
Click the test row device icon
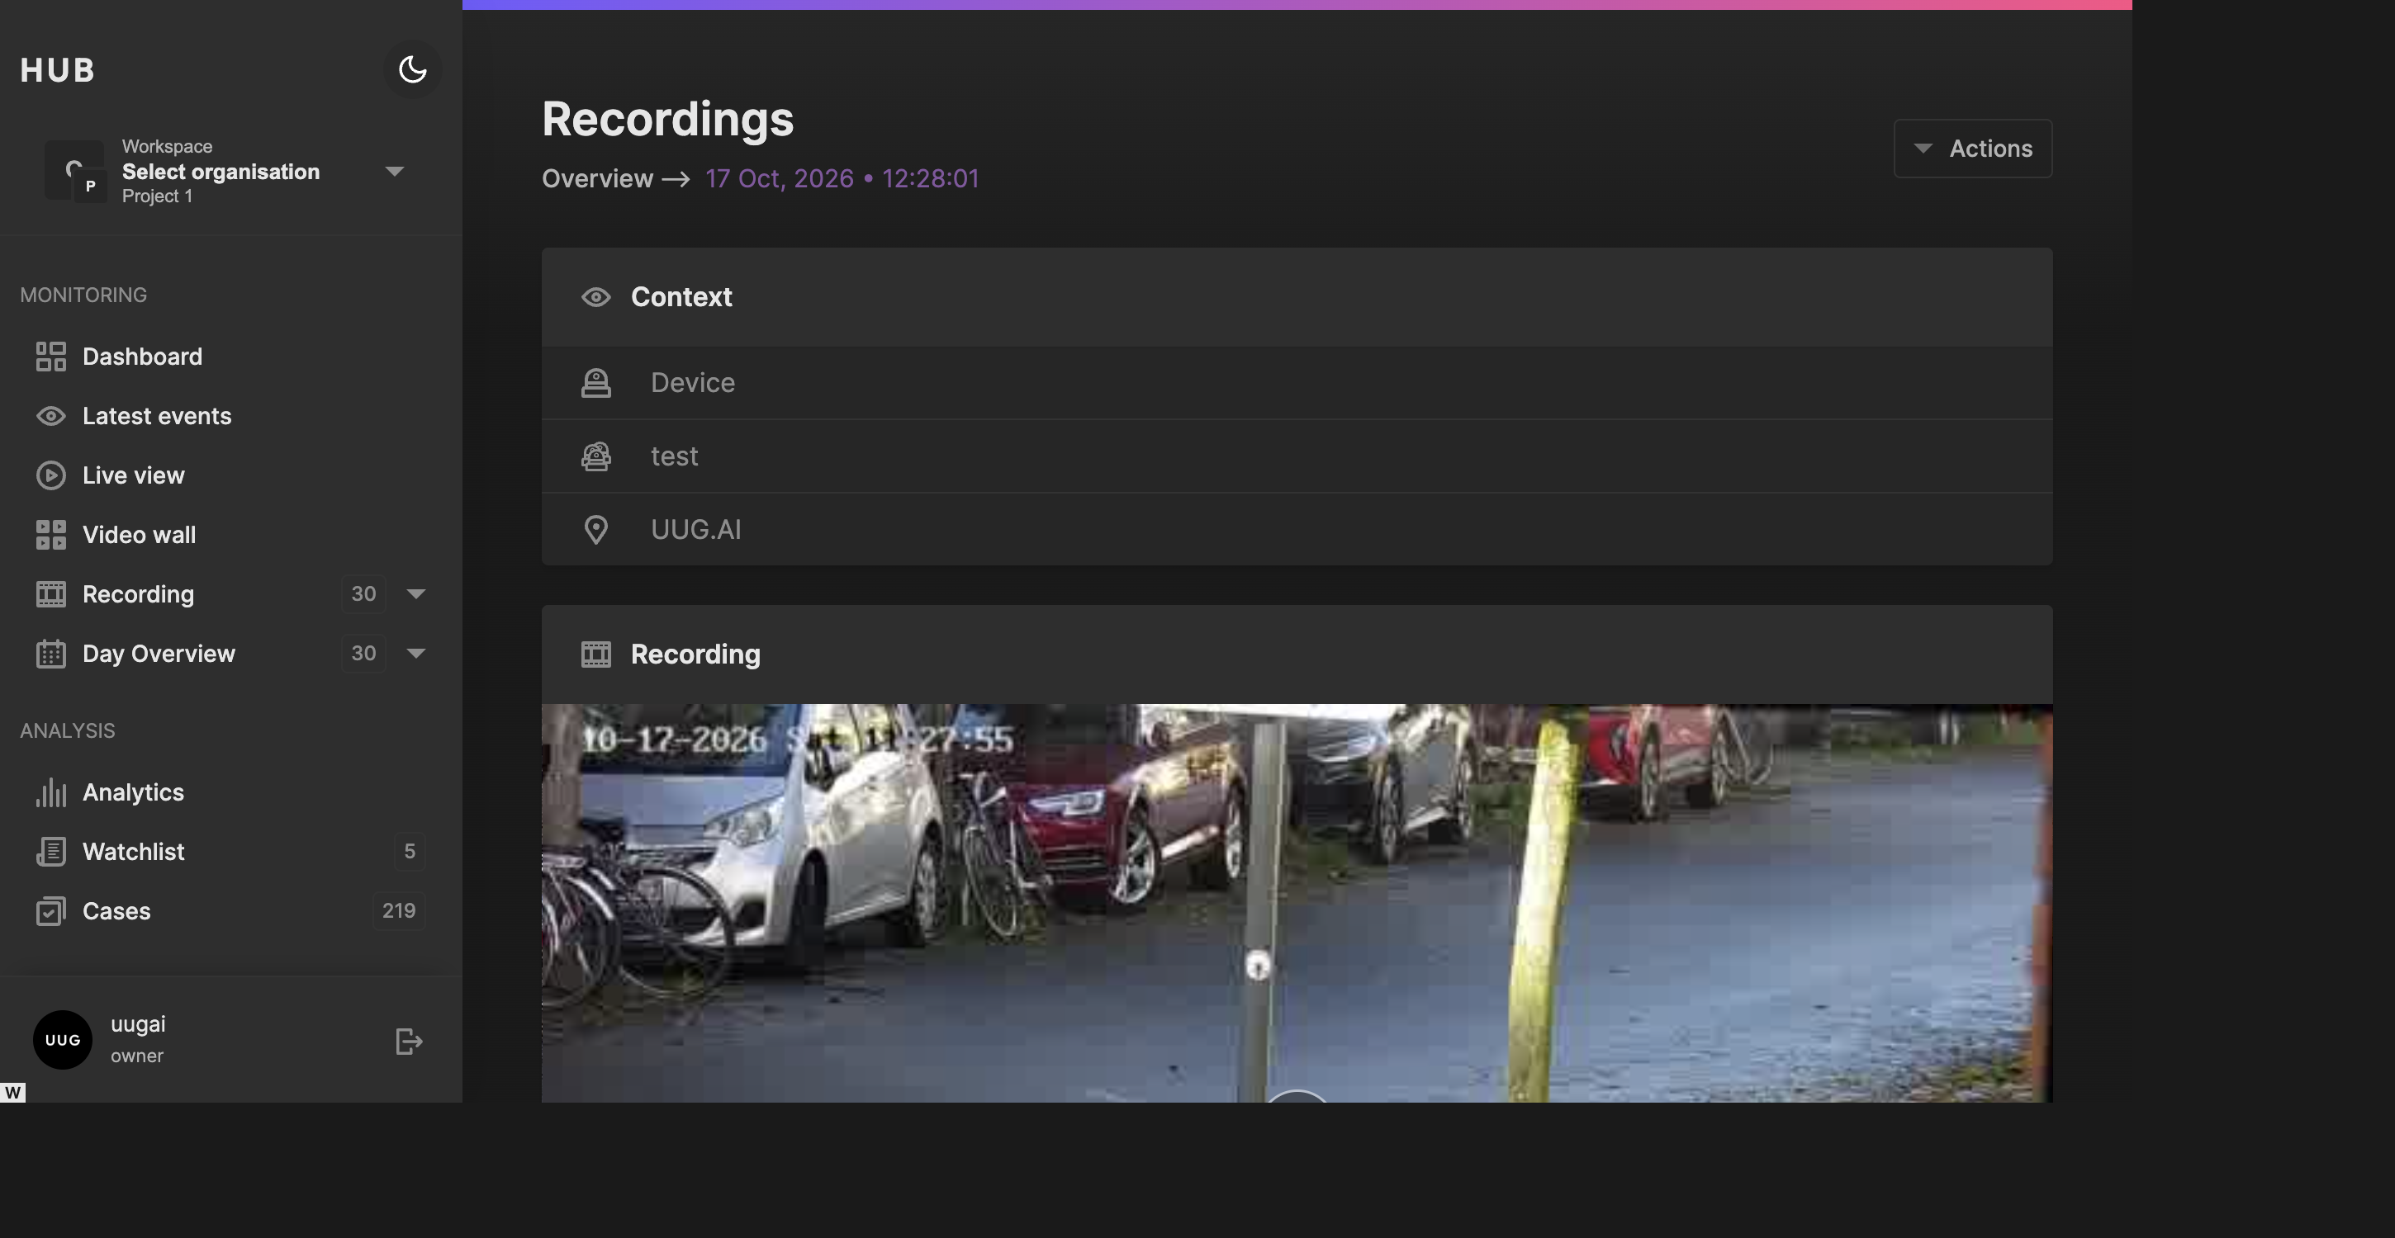(x=596, y=456)
